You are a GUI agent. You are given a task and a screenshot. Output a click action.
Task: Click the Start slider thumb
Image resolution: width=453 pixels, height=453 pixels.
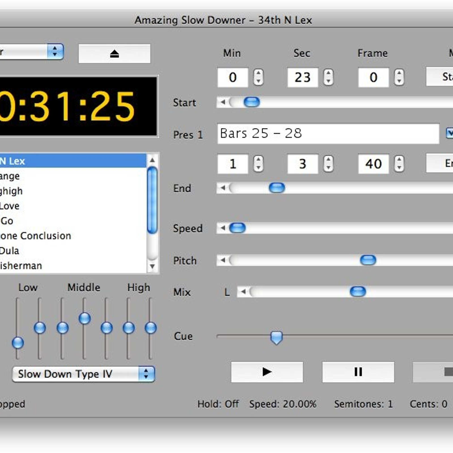252,102
